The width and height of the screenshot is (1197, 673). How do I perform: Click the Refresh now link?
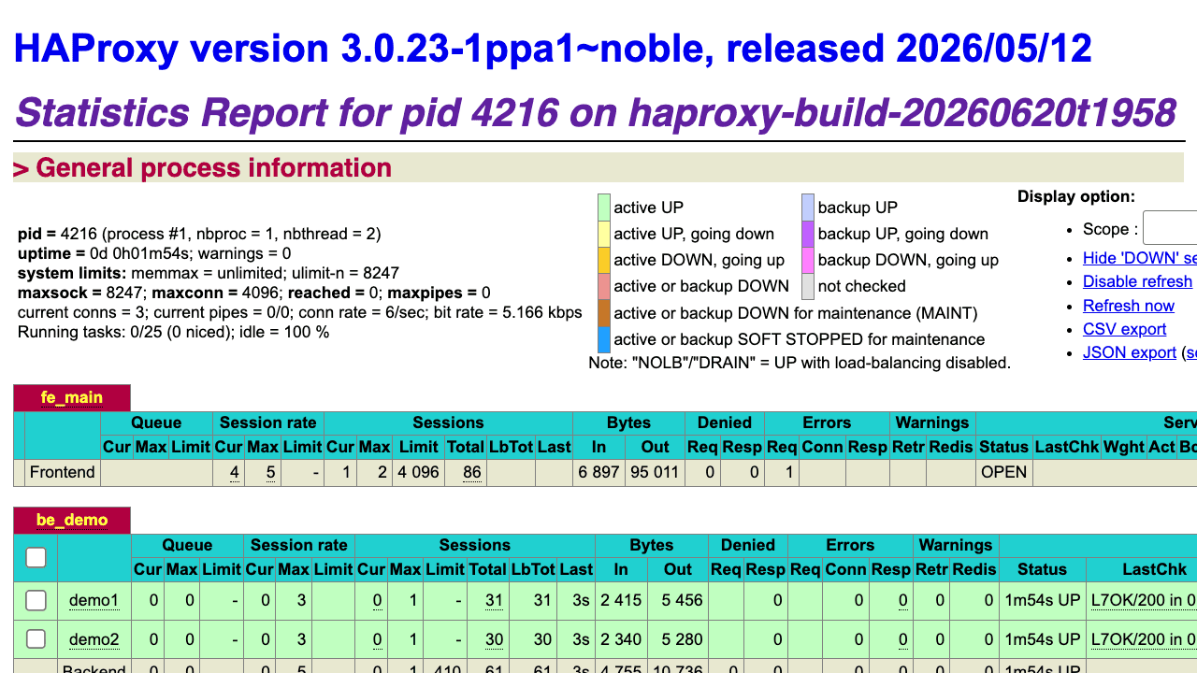pos(1129,306)
